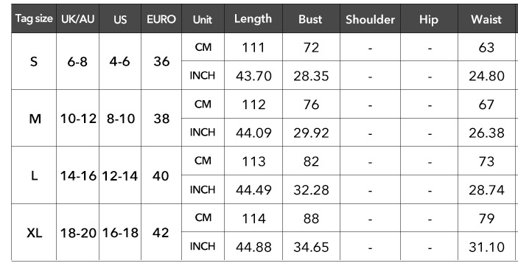The height and width of the screenshot is (266, 518).
Task: Select the EURO 42 cell
Action: 161,233
